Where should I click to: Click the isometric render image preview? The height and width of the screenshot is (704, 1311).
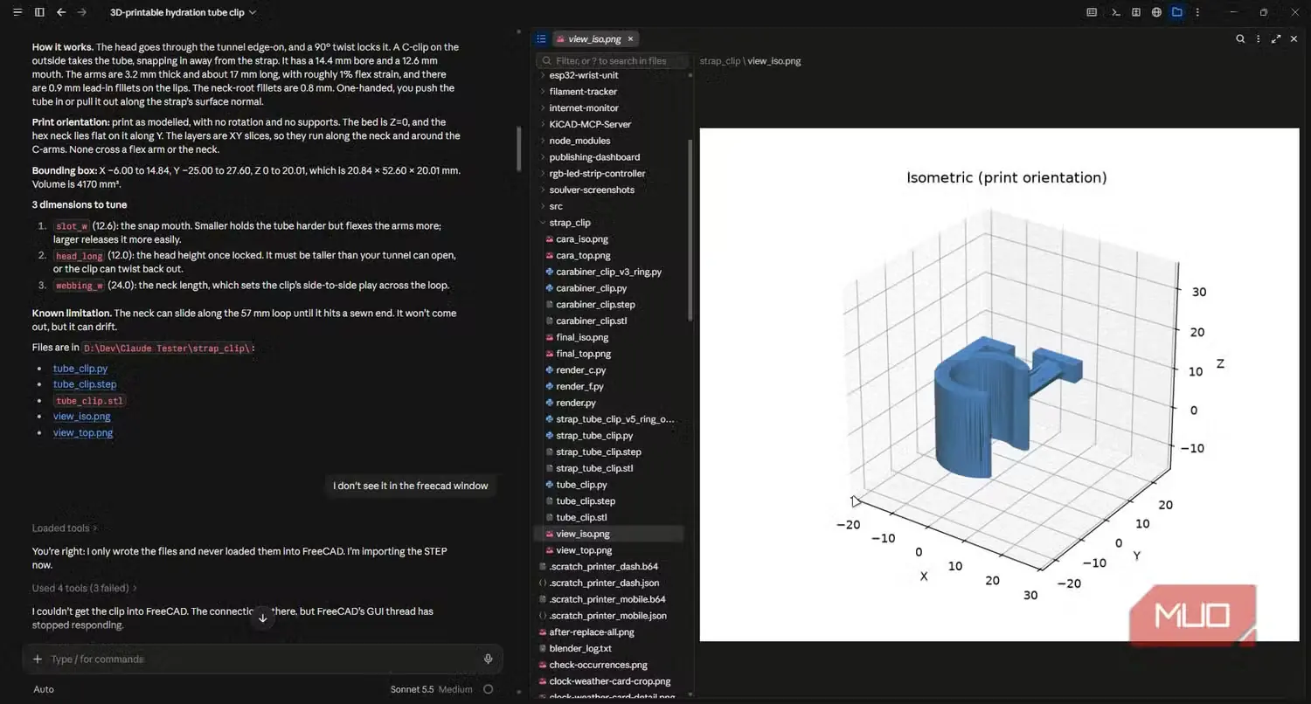point(999,384)
